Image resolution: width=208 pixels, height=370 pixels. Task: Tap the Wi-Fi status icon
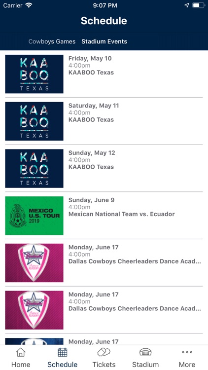[x=29, y=5]
